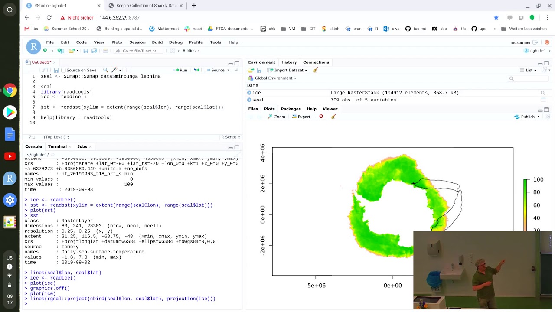Open the Connections tab

(316, 62)
